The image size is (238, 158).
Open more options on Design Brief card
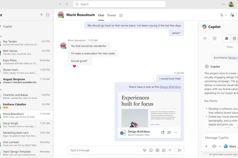tap(175, 132)
